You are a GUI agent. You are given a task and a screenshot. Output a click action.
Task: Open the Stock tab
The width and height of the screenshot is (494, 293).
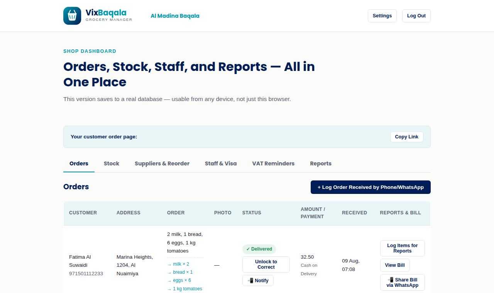(x=112, y=163)
